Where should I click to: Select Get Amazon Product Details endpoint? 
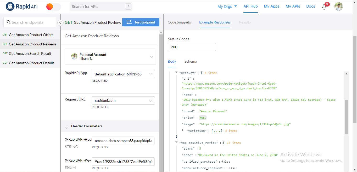[x=31, y=63]
